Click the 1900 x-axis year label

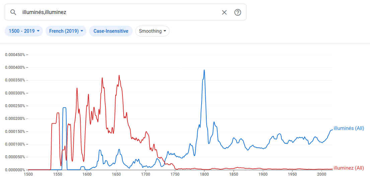[x=263, y=174]
